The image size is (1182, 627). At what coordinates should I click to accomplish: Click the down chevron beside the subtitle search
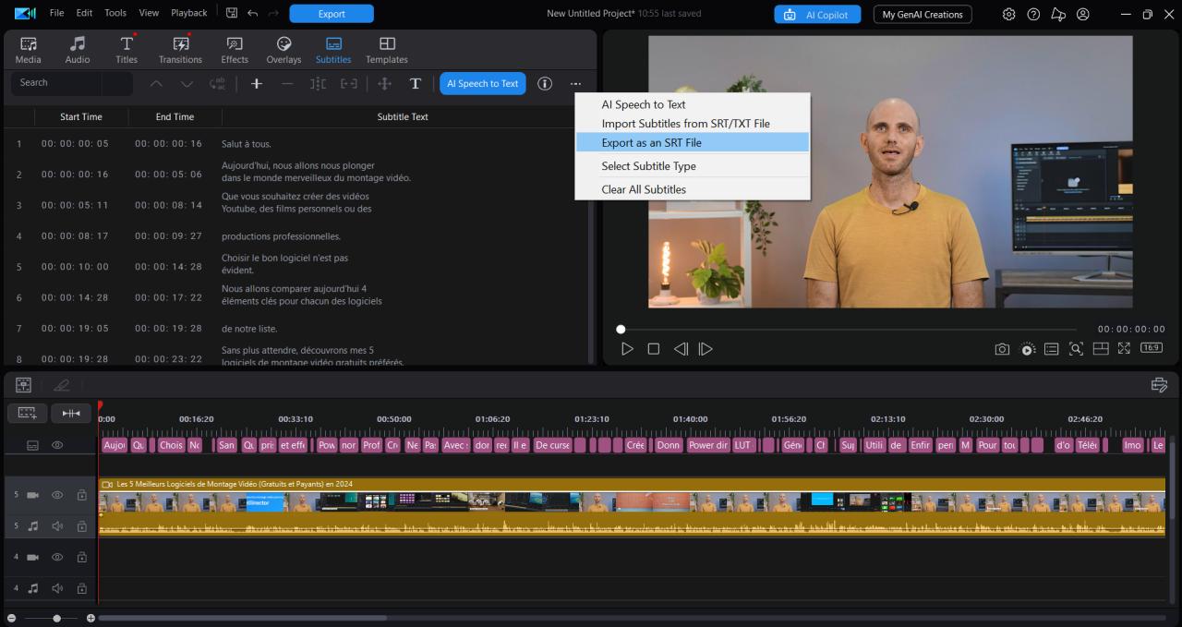click(187, 83)
